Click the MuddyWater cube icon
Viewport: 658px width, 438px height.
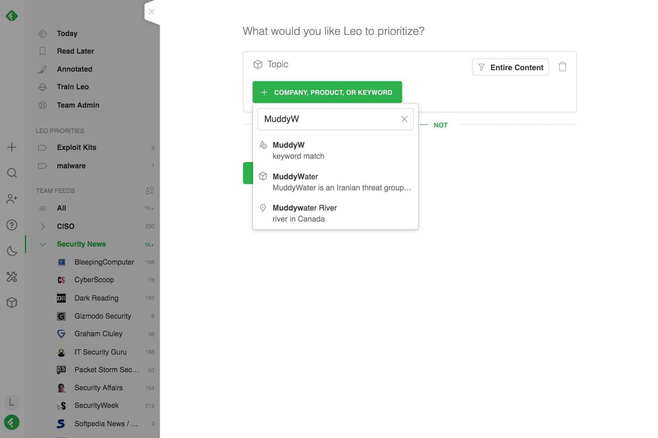click(263, 176)
